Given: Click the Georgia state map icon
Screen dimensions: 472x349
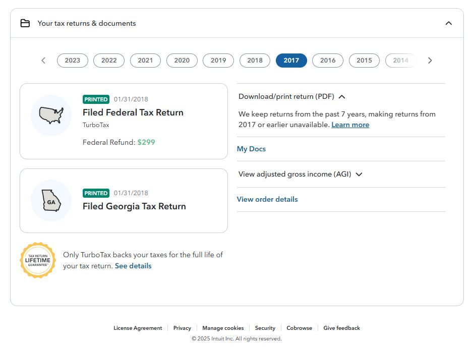Looking at the screenshot, I should point(51,201).
